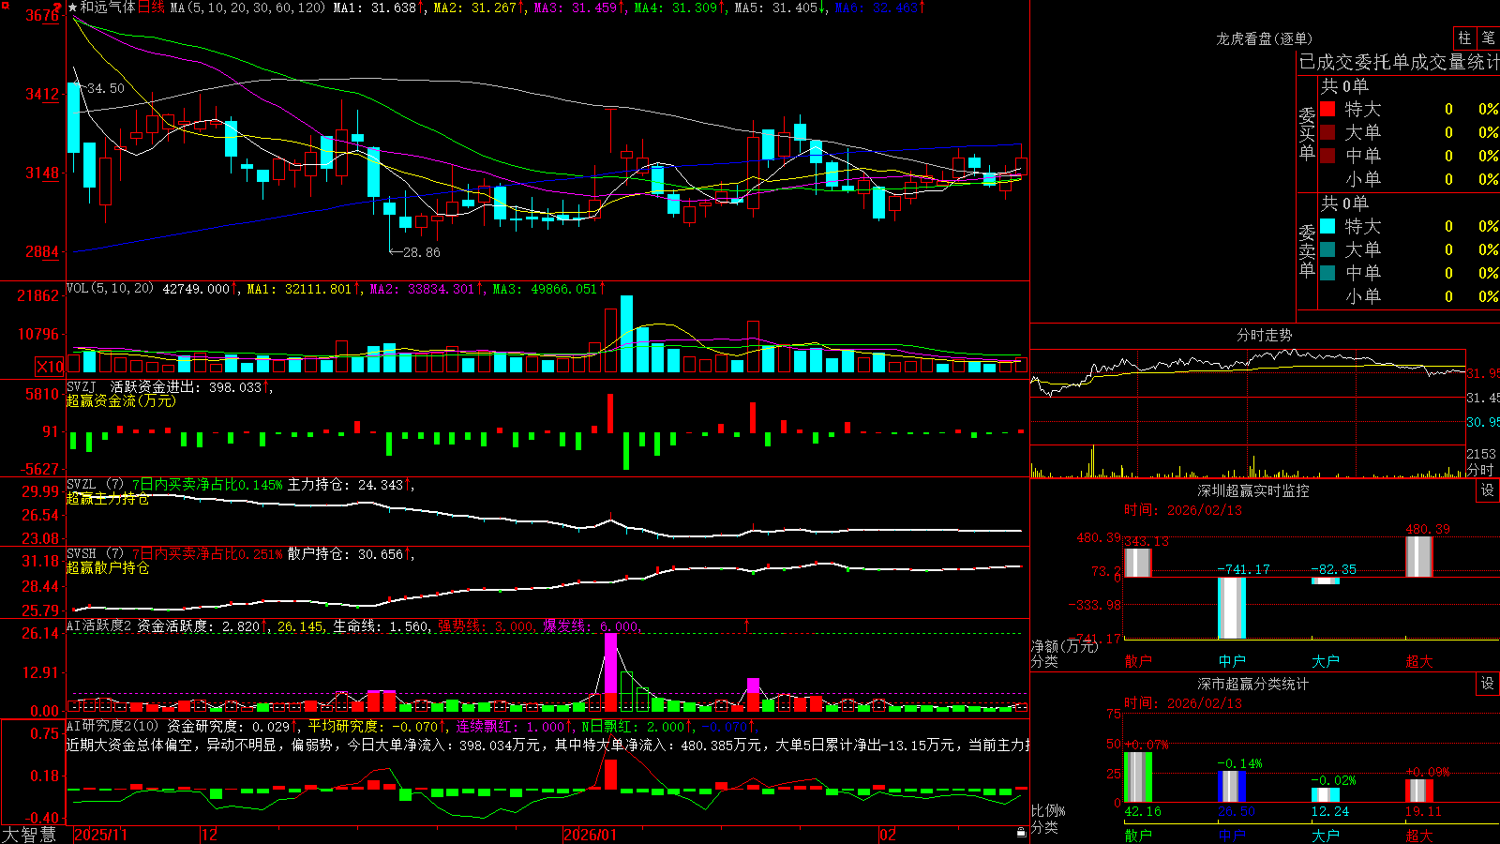This screenshot has height=844, width=1500.
Task: Click the 2026/01 date marker on time axis
Action: coord(591,835)
